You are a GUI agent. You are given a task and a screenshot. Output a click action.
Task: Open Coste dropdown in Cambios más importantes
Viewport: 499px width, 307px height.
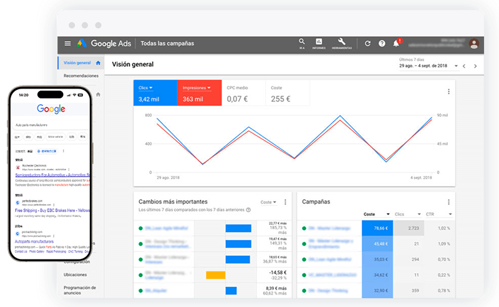pos(268,202)
